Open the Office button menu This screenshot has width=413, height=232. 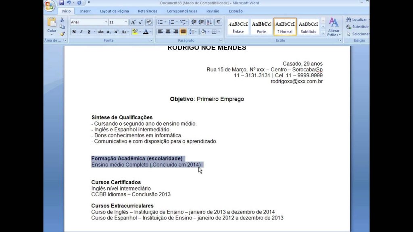tap(49, 6)
